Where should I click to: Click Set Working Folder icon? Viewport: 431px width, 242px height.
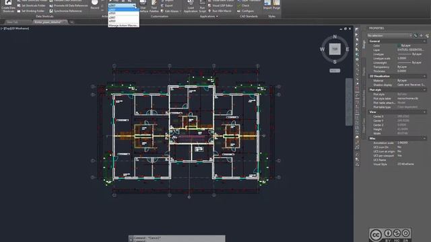point(19,11)
